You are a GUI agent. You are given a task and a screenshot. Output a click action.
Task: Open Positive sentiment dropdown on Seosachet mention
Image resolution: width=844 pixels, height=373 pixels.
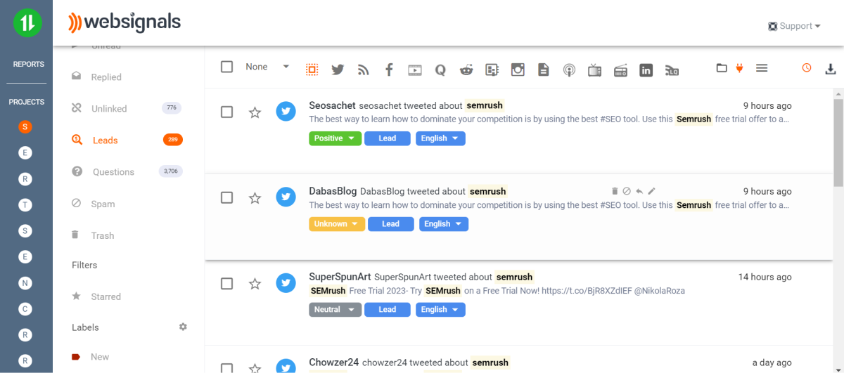point(335,138)
